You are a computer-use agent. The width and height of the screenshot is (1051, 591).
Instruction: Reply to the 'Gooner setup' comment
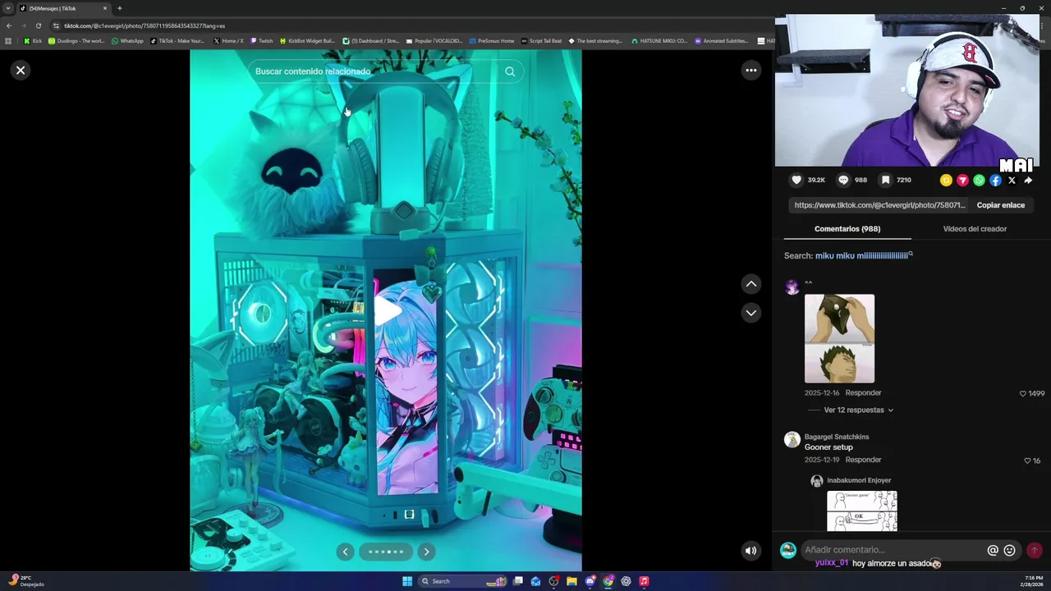point(863,460)
